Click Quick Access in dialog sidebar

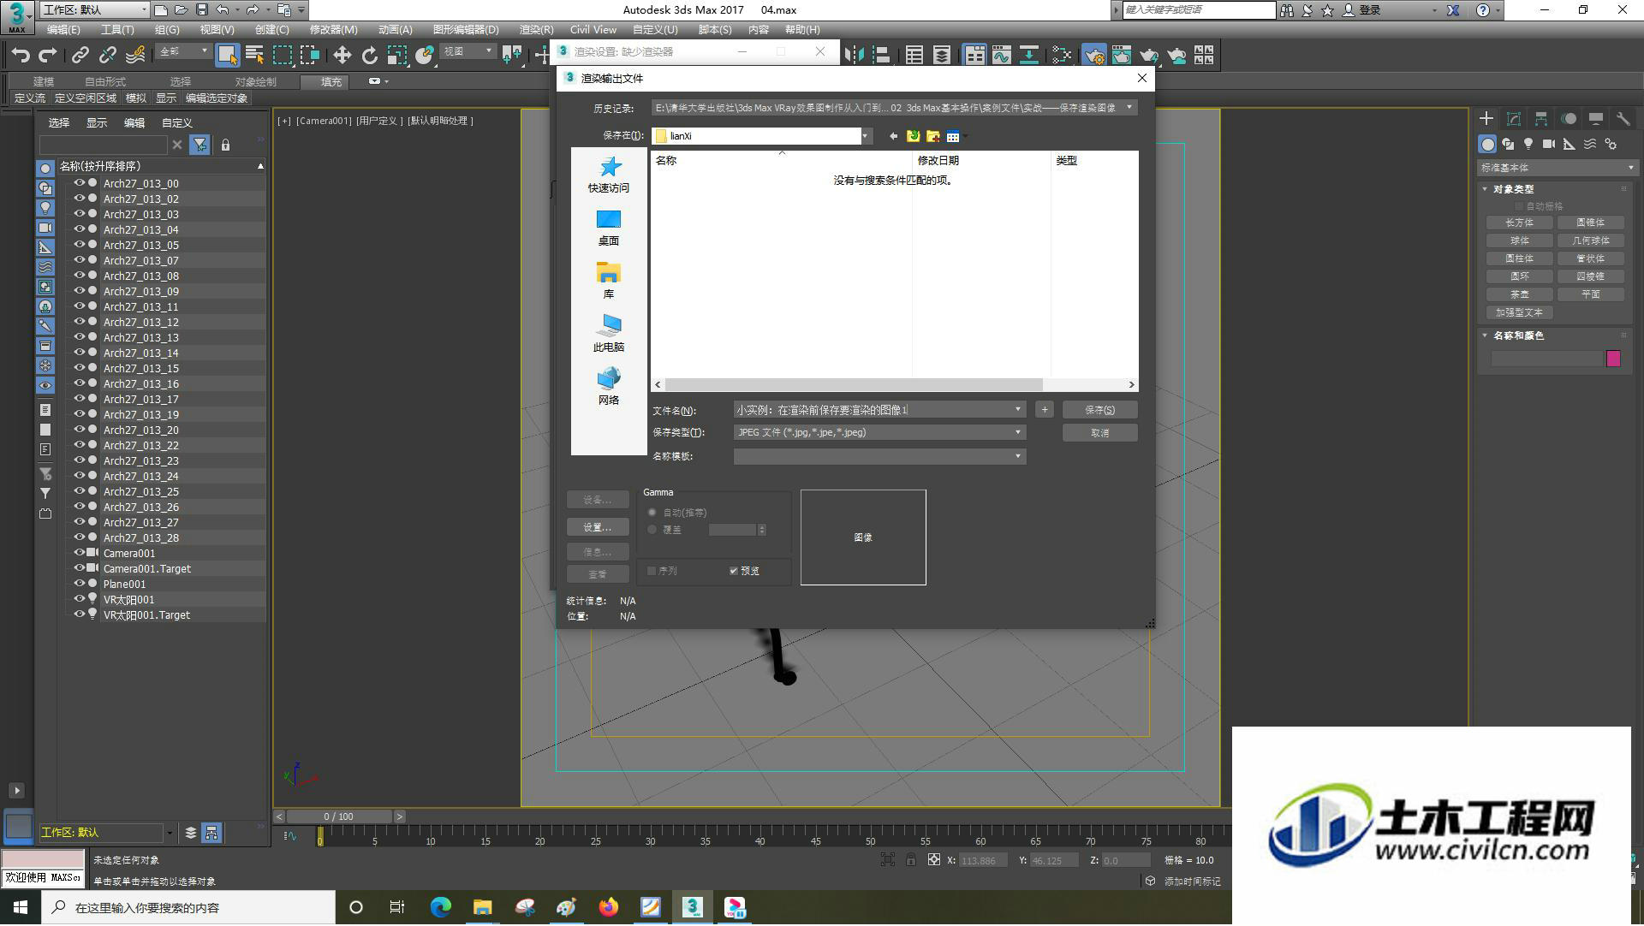609,175
